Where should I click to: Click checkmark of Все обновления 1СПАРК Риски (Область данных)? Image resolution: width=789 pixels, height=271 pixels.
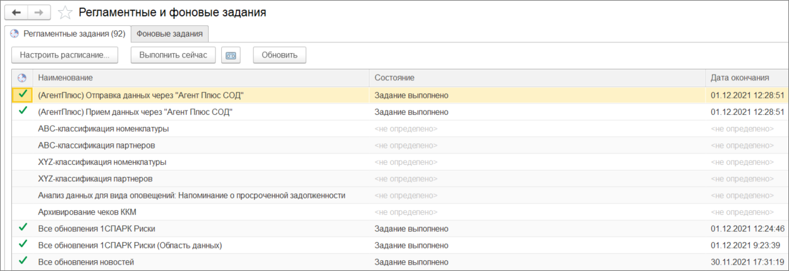click(x=23, y=244)
